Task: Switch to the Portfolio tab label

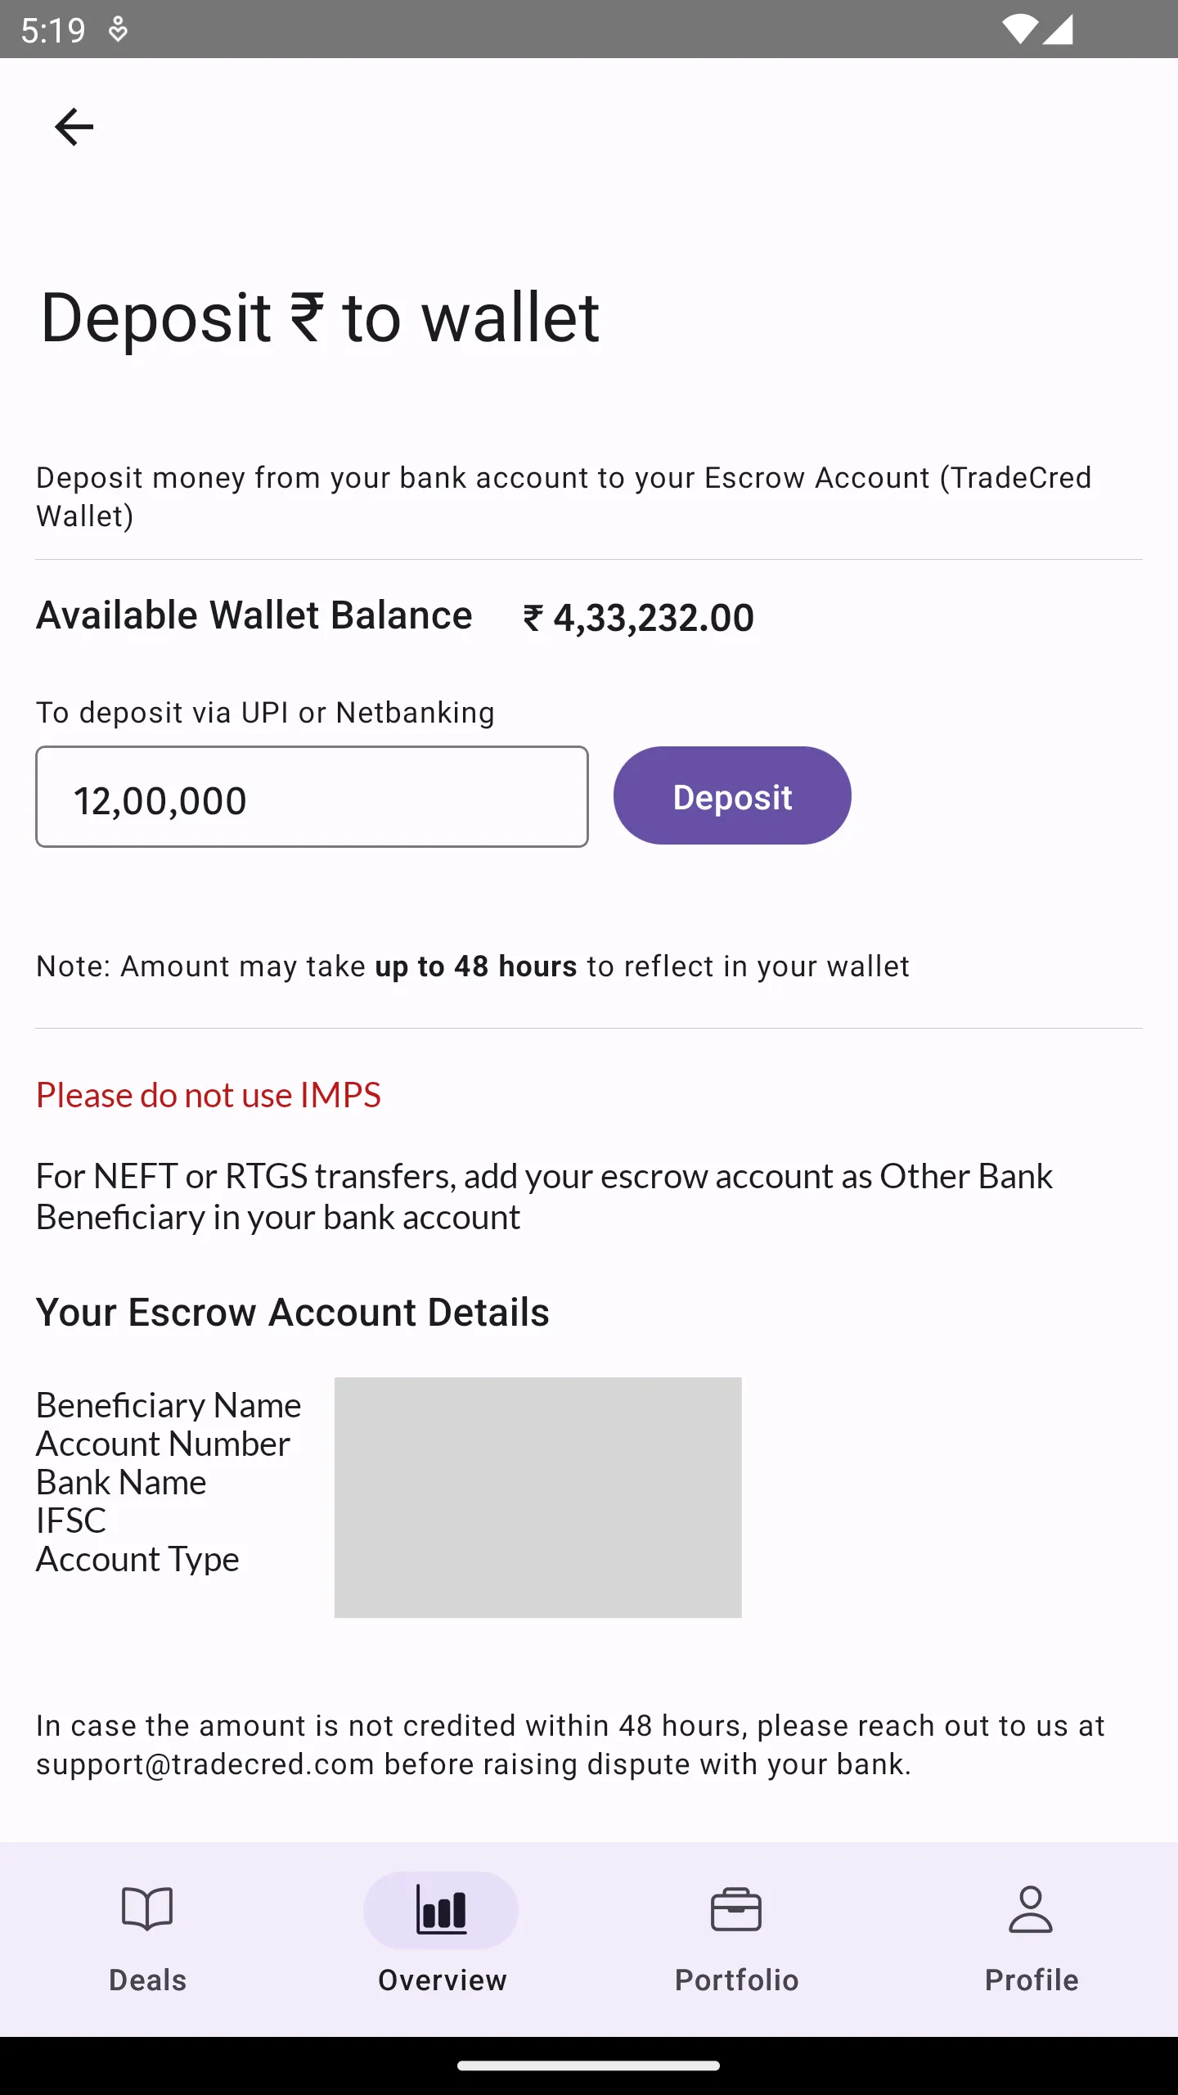Action: [x=736, y=1980]
